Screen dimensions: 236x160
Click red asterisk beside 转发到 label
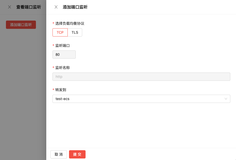click(53, 90)
